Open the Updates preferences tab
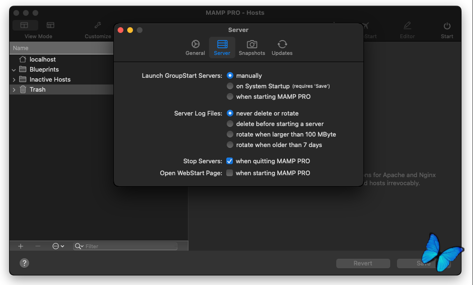This screenshot has height=285, width=473. pos(282,48)
